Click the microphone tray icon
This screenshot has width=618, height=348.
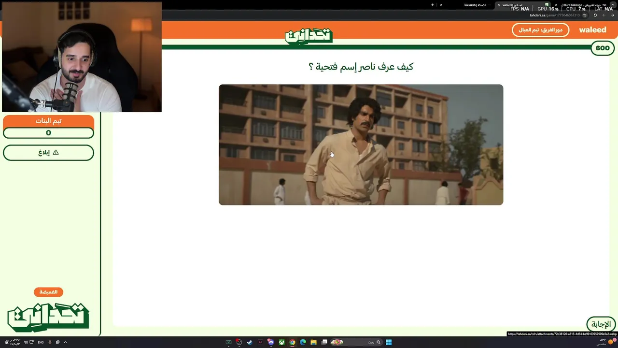pos(50,342)
